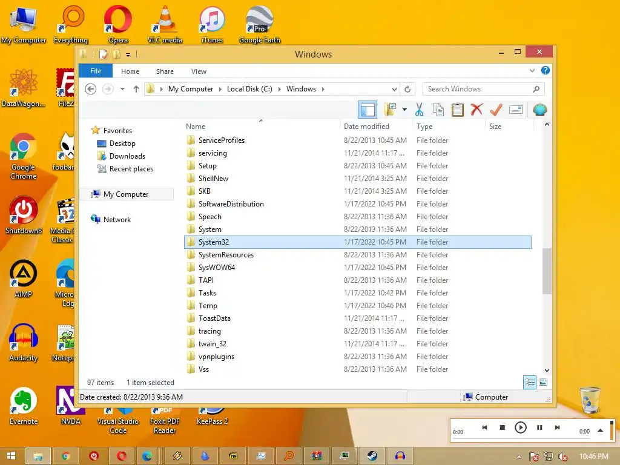Expand the address bar history dropdown
The height and width of the screenshot is (465, 620).
coord(394,89)
